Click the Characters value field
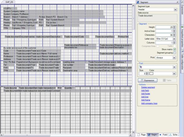The width and height of the screenshot is (184, 137). click(x=164, y=35)
